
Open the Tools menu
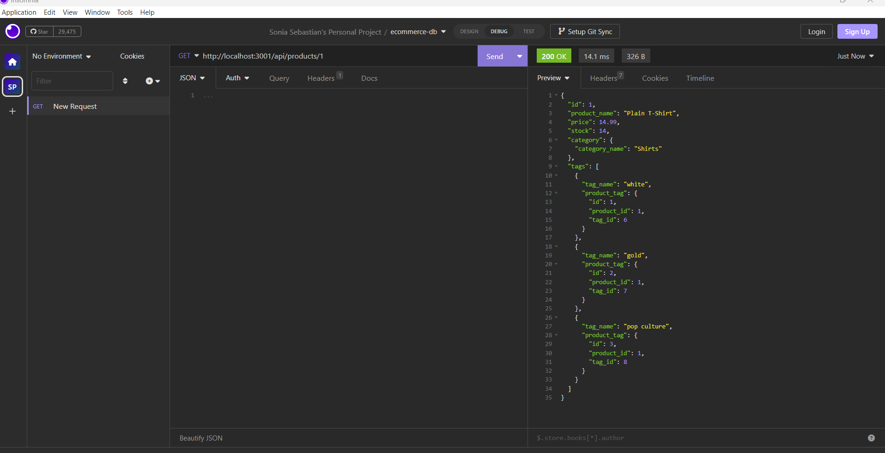click(x=124, y=12)
